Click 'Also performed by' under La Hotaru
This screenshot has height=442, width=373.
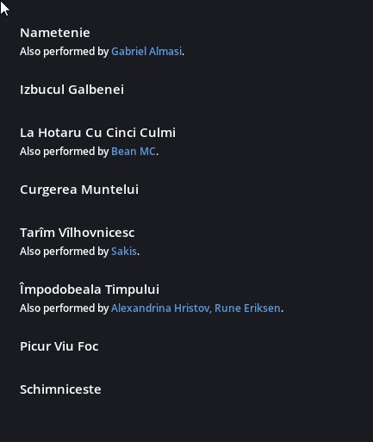(x=65, y=152)
